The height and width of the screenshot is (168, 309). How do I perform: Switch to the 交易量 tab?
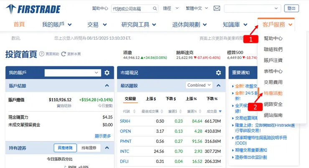130,99
